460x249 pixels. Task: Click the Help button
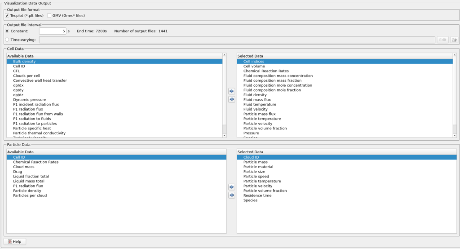(x=15, y=241)
